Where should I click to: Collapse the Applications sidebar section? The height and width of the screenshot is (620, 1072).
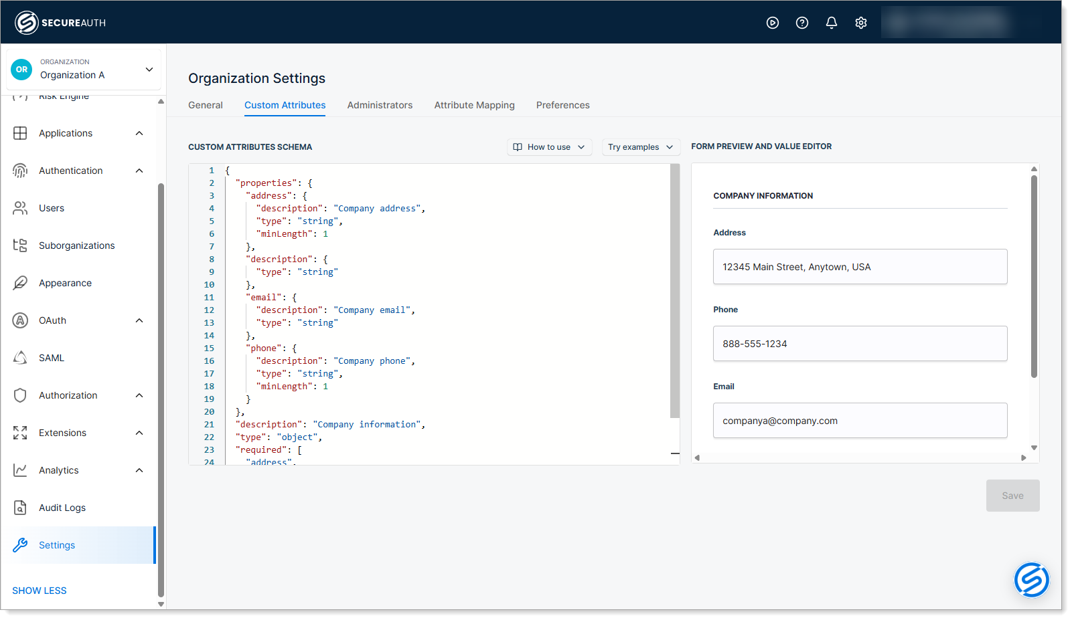coord(139,133)
